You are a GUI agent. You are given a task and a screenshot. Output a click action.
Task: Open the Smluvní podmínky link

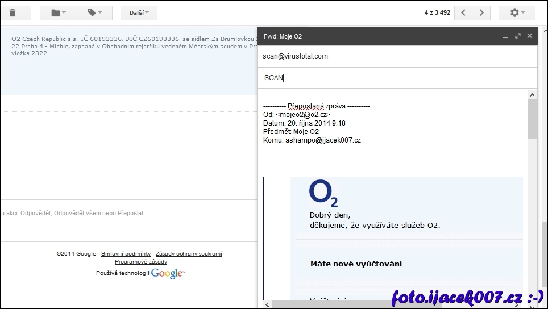tap(126, 254)
